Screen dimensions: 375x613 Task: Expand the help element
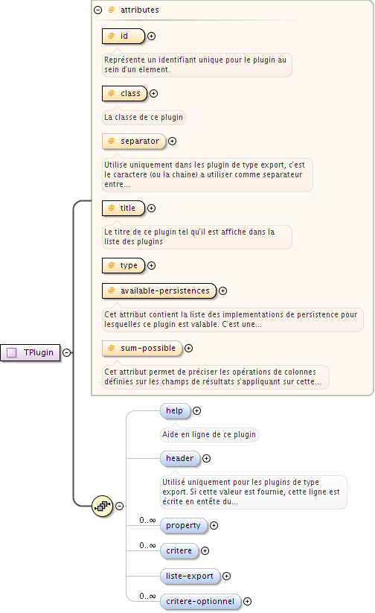point(197,410)
